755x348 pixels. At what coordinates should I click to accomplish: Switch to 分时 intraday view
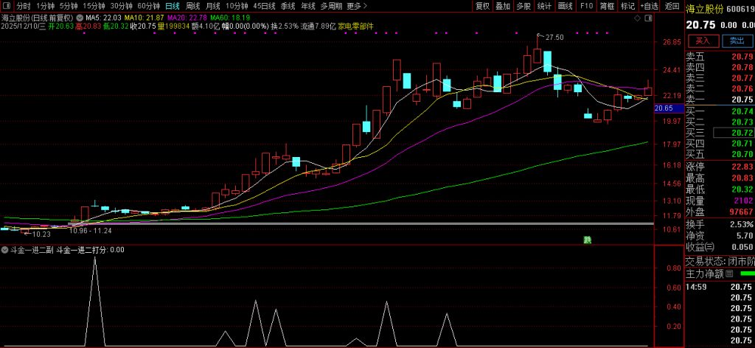(24, 6)
